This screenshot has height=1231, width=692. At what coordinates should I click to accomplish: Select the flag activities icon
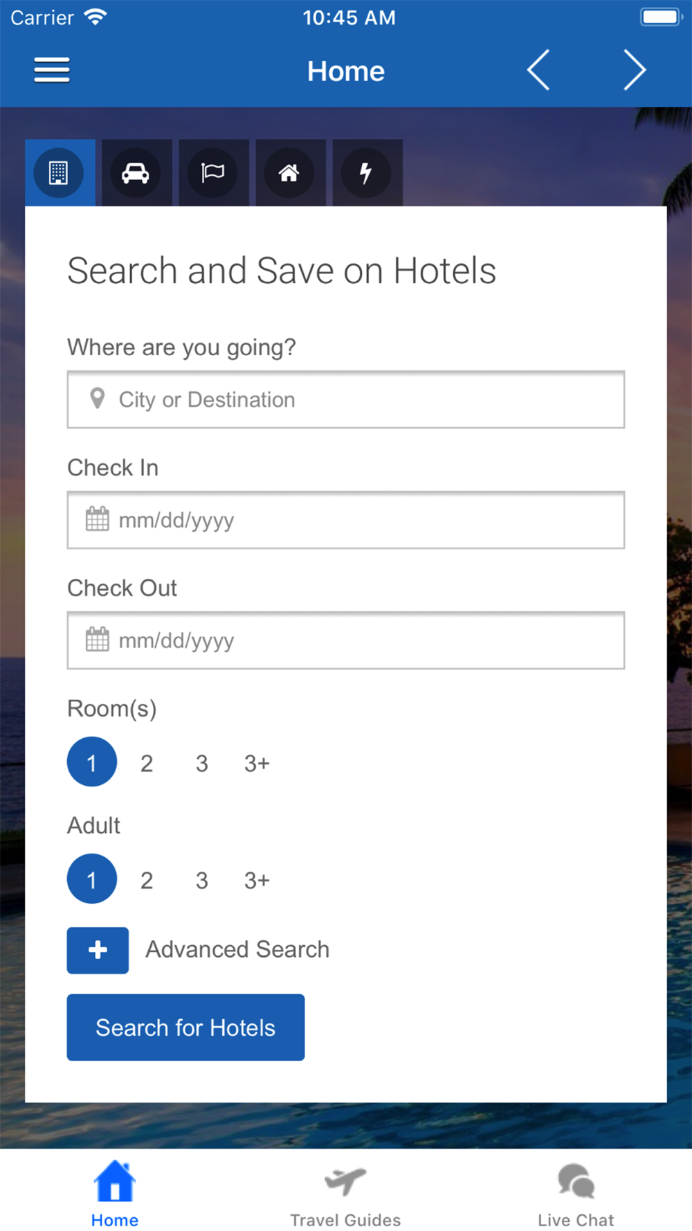[x=213, y=172]
